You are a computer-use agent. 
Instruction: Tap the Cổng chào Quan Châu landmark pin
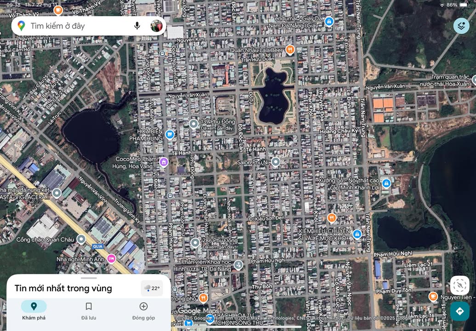pyautogui.click(x=81, y=240)
